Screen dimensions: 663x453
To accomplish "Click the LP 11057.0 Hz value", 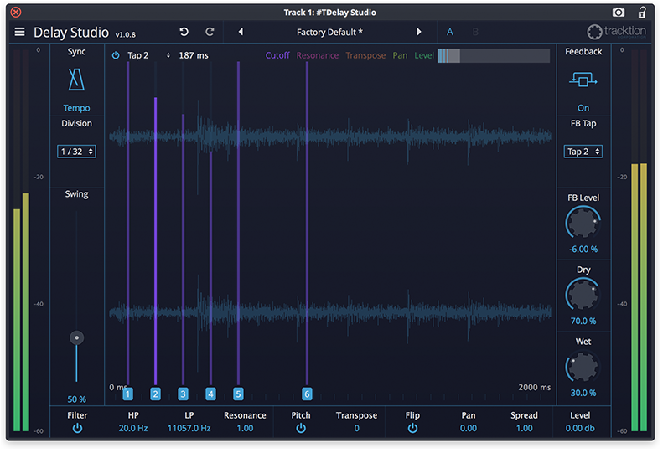I will (189, 429).
